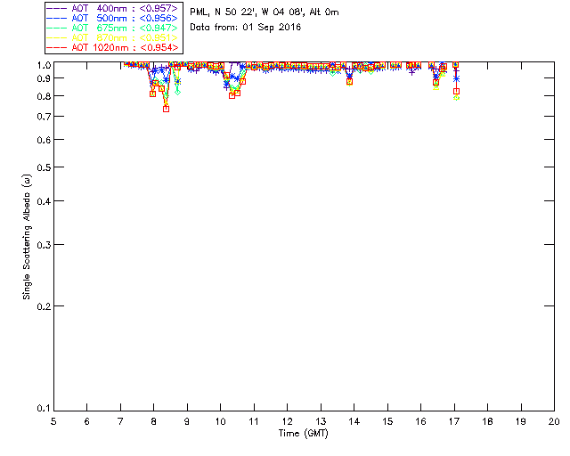The width and height of the screenshot is (570, 456).
Task: Click the last red square point at hour 17
Action: [x=457, y=91]
